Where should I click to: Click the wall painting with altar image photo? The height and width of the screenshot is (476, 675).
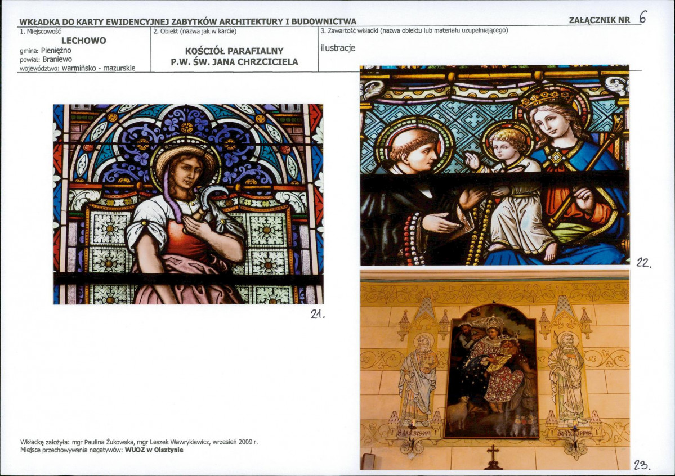(x=495, y=370)
